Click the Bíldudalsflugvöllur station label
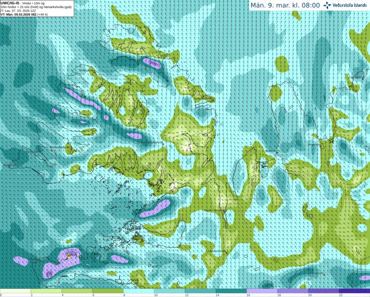The height and width of the screenshot is (297, 370). tap(60, 147)
